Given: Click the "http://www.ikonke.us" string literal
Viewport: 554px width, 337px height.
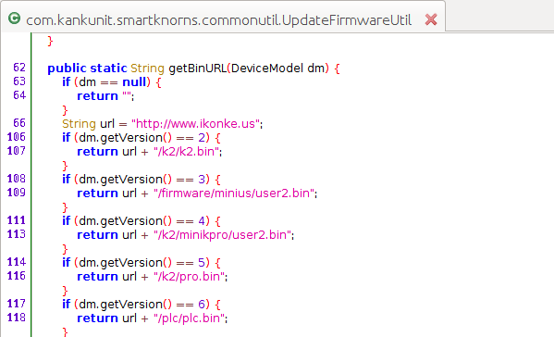Looking at the screenshot, I should pyautogui.click(x=196, y=124).
